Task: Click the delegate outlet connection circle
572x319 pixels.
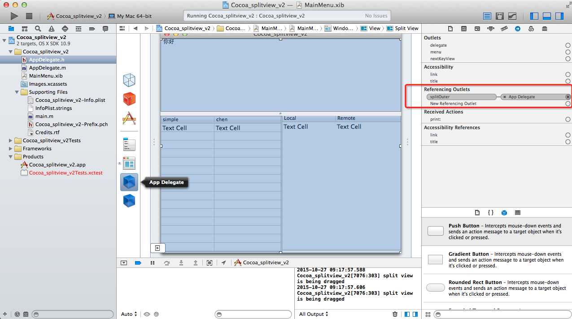Action: 568,45
